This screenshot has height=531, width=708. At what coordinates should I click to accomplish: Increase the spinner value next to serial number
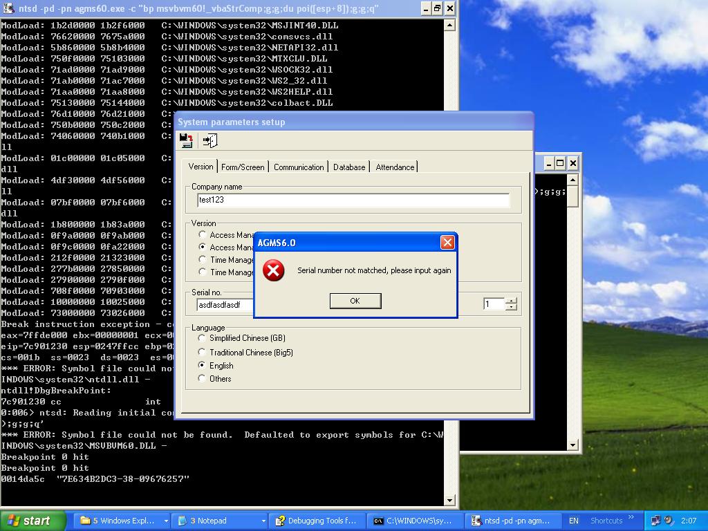coord(511,301)
